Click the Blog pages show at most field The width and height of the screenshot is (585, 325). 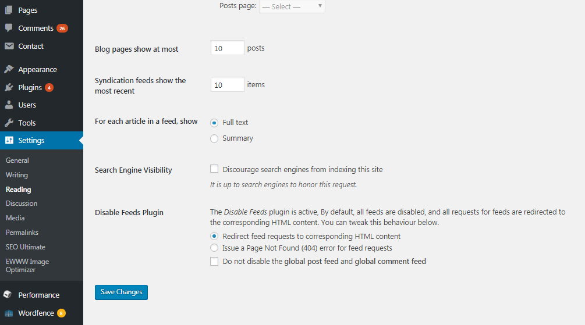227,48
